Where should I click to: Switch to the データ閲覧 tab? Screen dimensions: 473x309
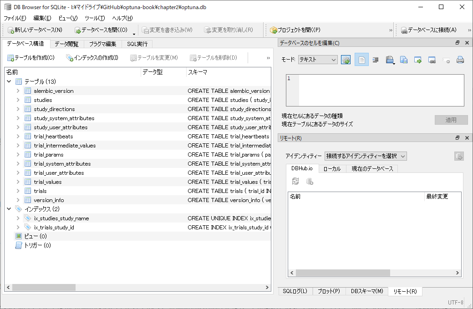[x=66, y=44]
